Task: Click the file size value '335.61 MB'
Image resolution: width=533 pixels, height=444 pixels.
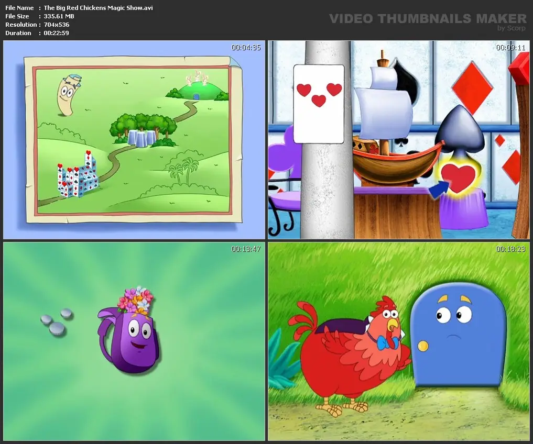Action: [x=59, y=16]
